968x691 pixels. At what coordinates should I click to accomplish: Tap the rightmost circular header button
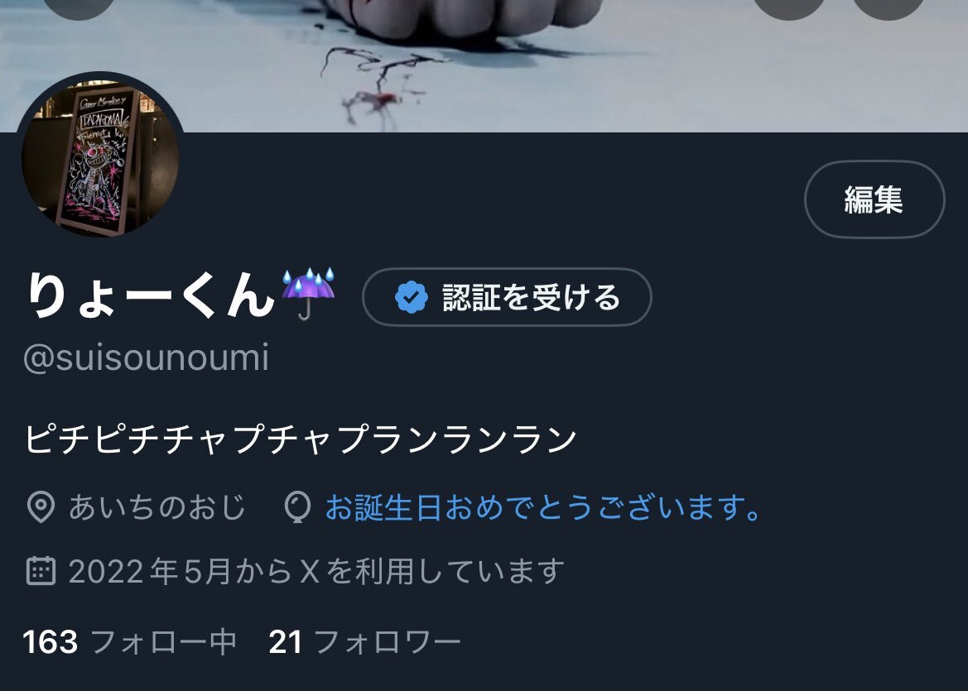(x=889, y=6)
